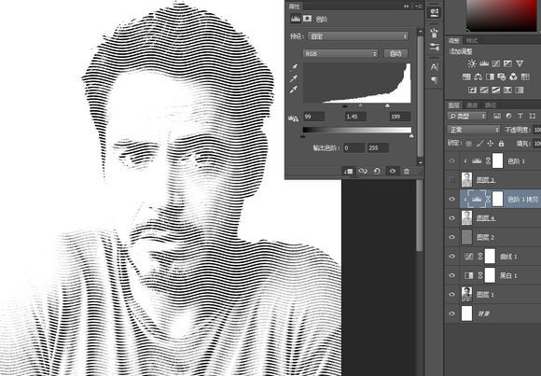Select the black point eyedropper in Levels
Image resolution: width=541 pixels, height=376 pixels.
[x=294, y=67]
